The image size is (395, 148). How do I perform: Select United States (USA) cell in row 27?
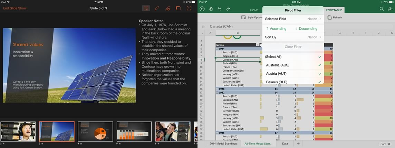(238, 129)
